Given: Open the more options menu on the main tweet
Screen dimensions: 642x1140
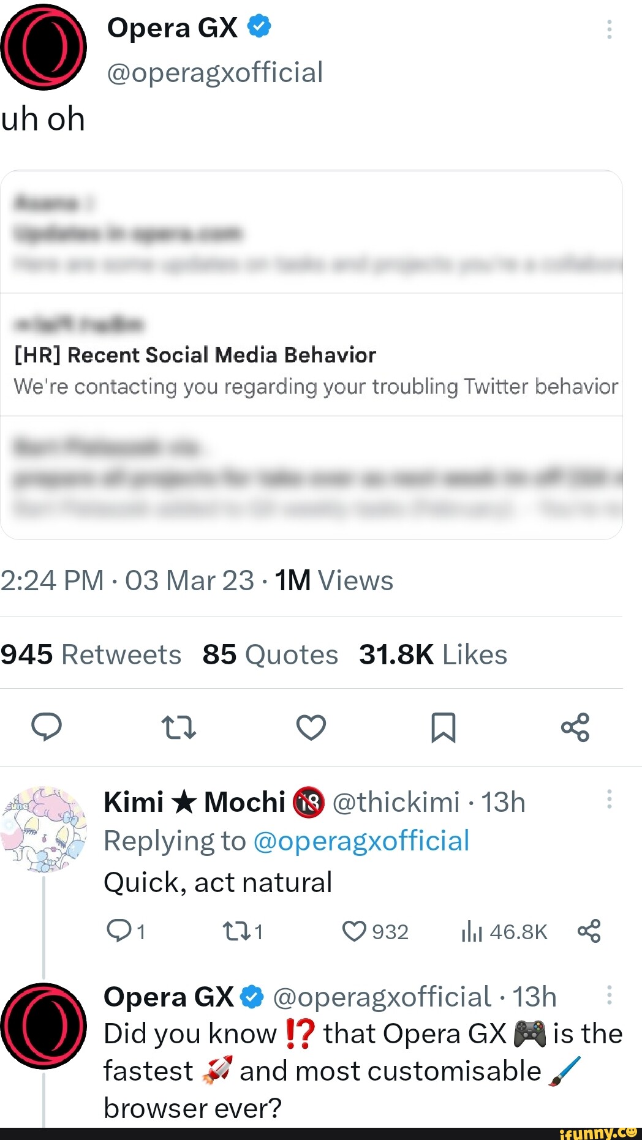Looking at the screenshot, I should tap(609, 29).
